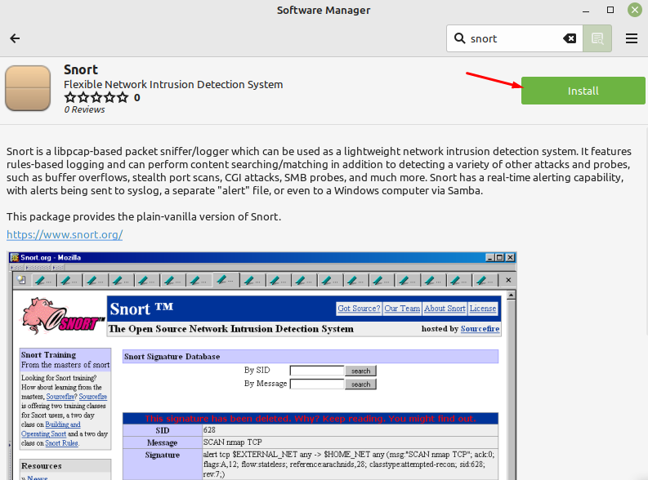
Task: Open the hamburger menu
Action: 631,38
